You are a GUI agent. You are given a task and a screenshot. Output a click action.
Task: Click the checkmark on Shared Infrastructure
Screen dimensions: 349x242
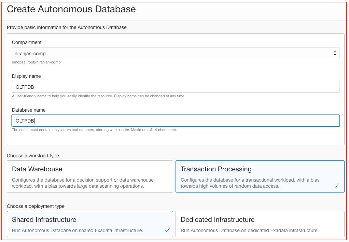pos(167,230)
